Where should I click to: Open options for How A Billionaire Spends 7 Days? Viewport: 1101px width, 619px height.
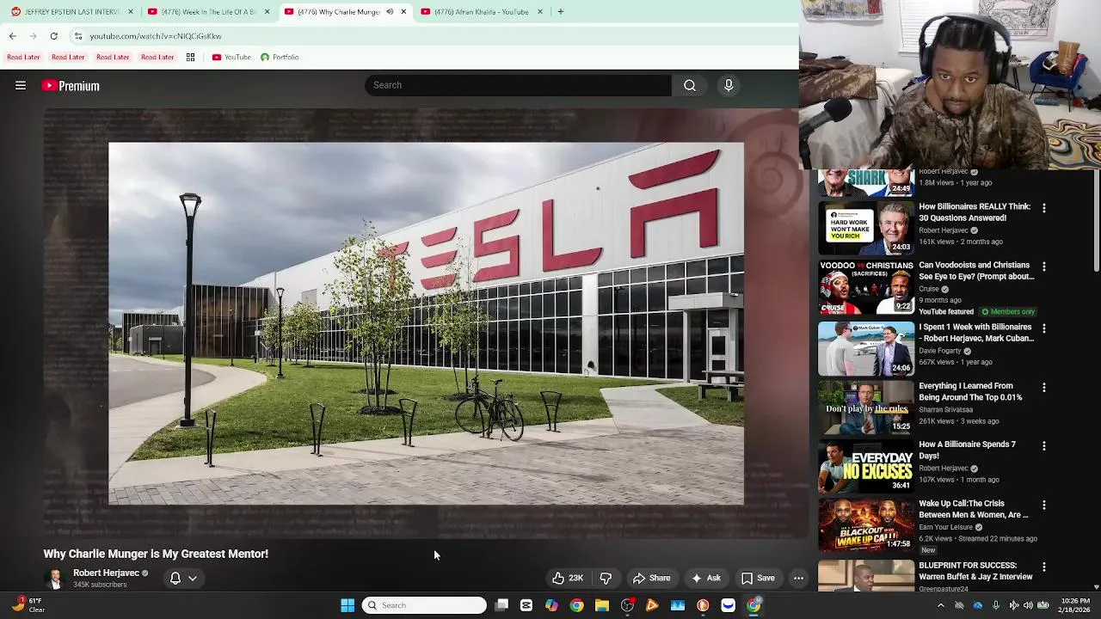(x=1043, y=446)
